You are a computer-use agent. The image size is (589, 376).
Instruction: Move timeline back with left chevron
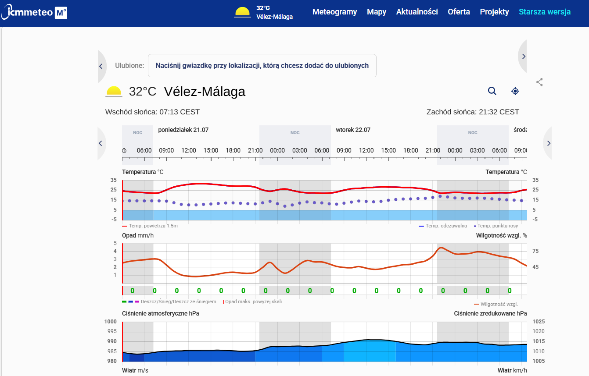click(101, 143)
